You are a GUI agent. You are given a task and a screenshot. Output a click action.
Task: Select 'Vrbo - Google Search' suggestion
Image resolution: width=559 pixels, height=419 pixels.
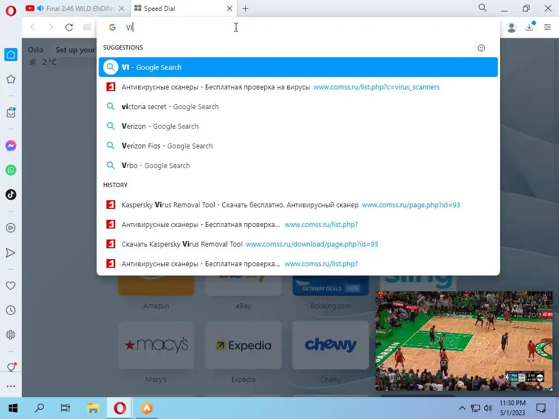coord(298,165)
